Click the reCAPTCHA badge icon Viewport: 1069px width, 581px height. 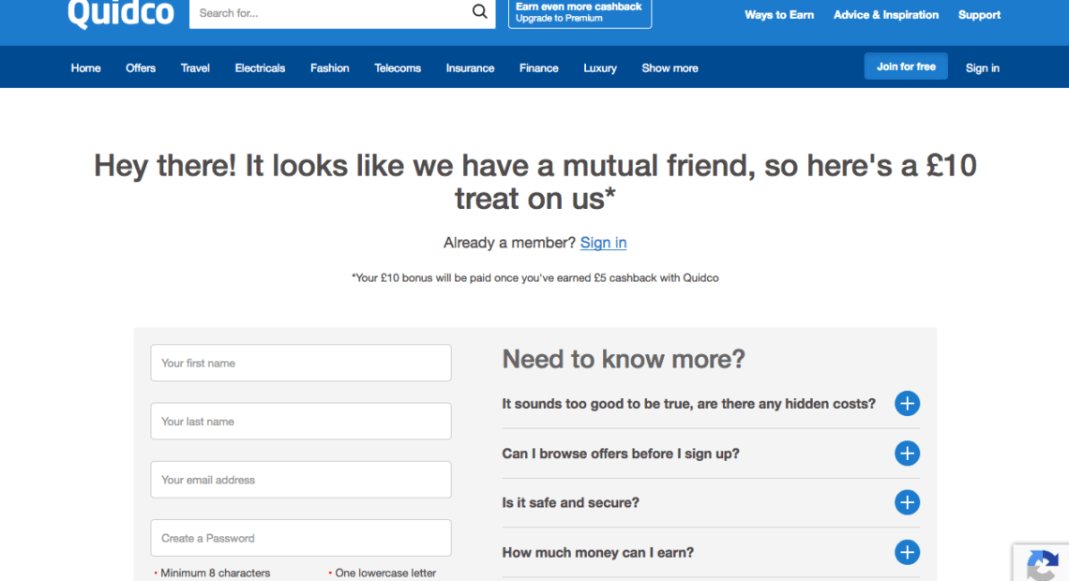pos(1042,563)
